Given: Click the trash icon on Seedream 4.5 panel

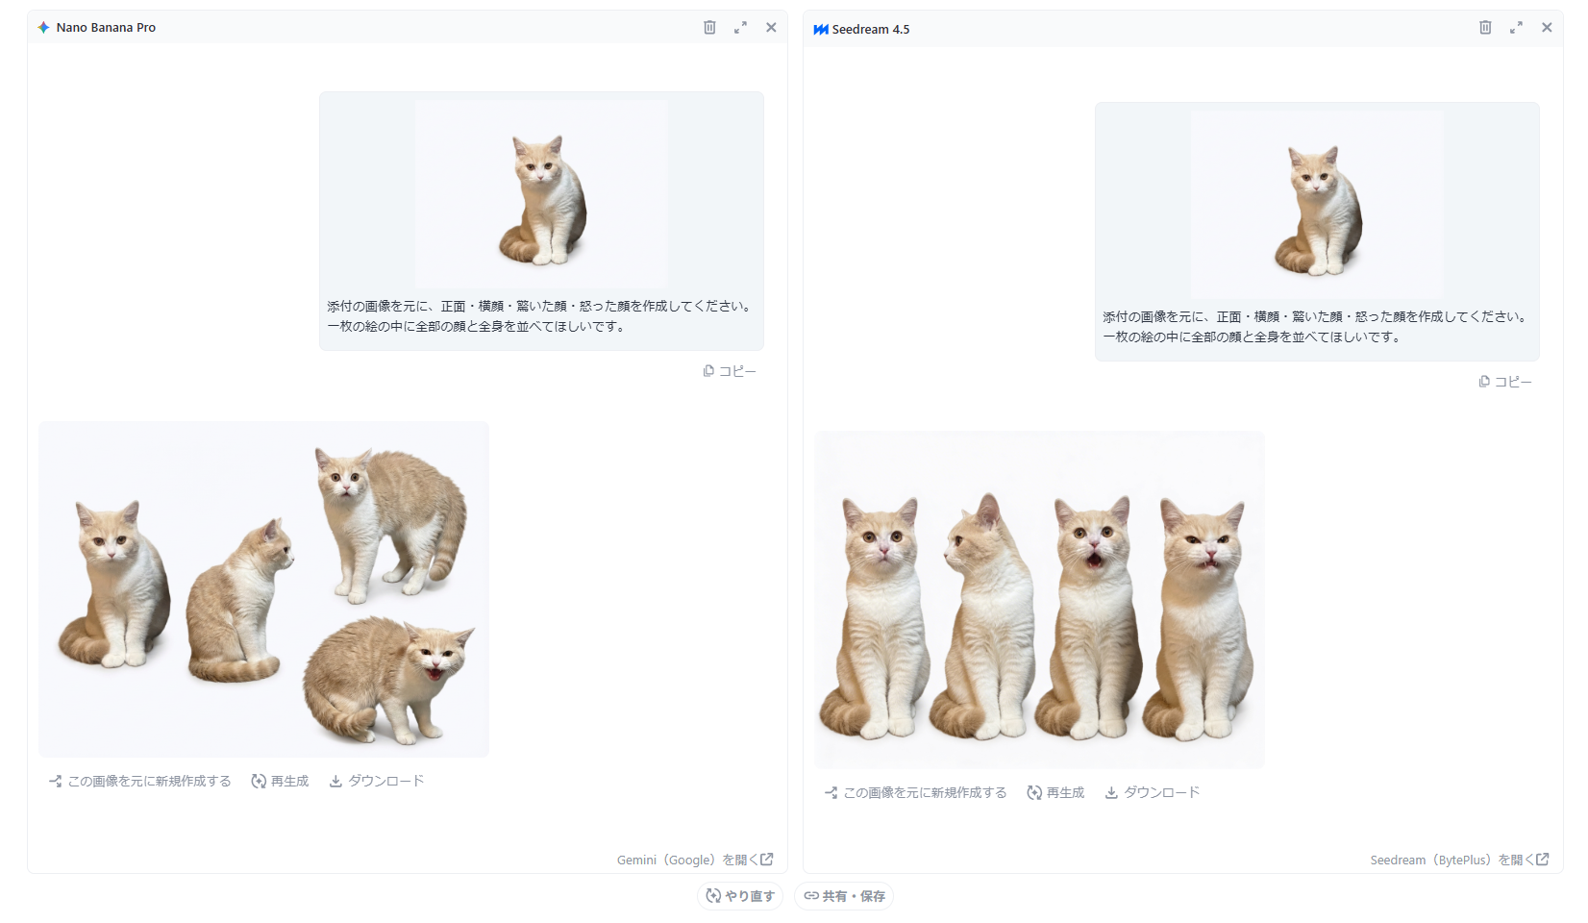Looking at the screenshot, I should click(x=1485, y=28).
